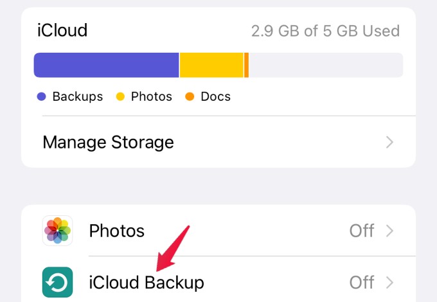This screenshot has width=437, height=302.
Task: Toggle iCloud Backup Off status
Action: tap(362, 282)
